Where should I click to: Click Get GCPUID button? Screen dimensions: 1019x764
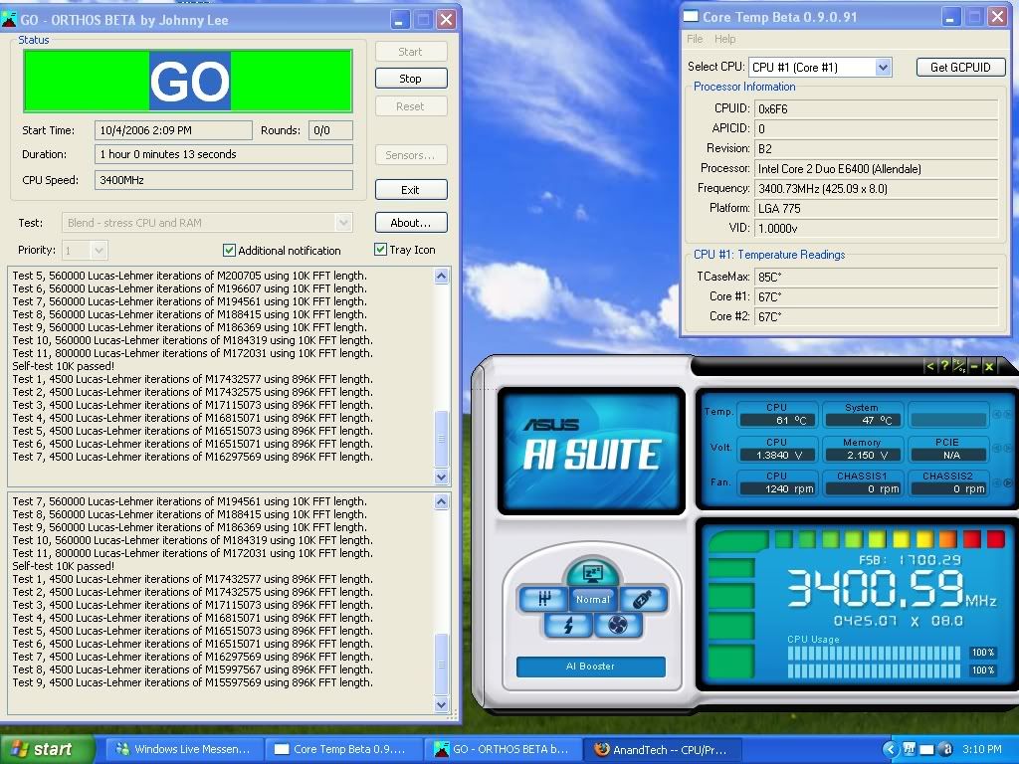click(960, 67)
